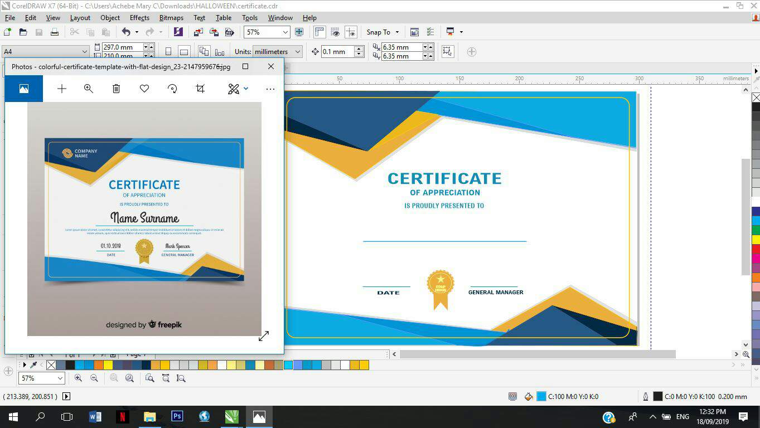Expand the A4 page size dropdown
This screenshot has height=428, width=760.
click(x=85, y=52)
